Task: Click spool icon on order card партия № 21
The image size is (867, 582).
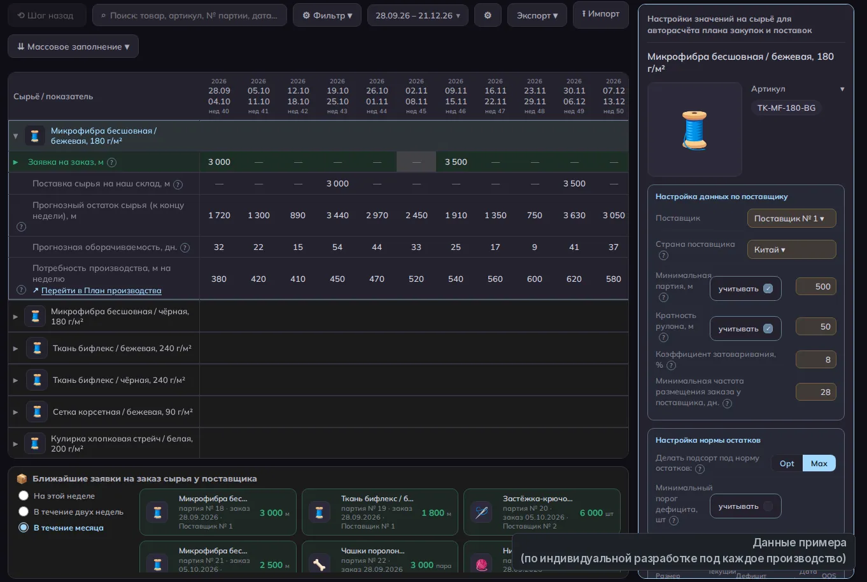Action: coord(158,563)
